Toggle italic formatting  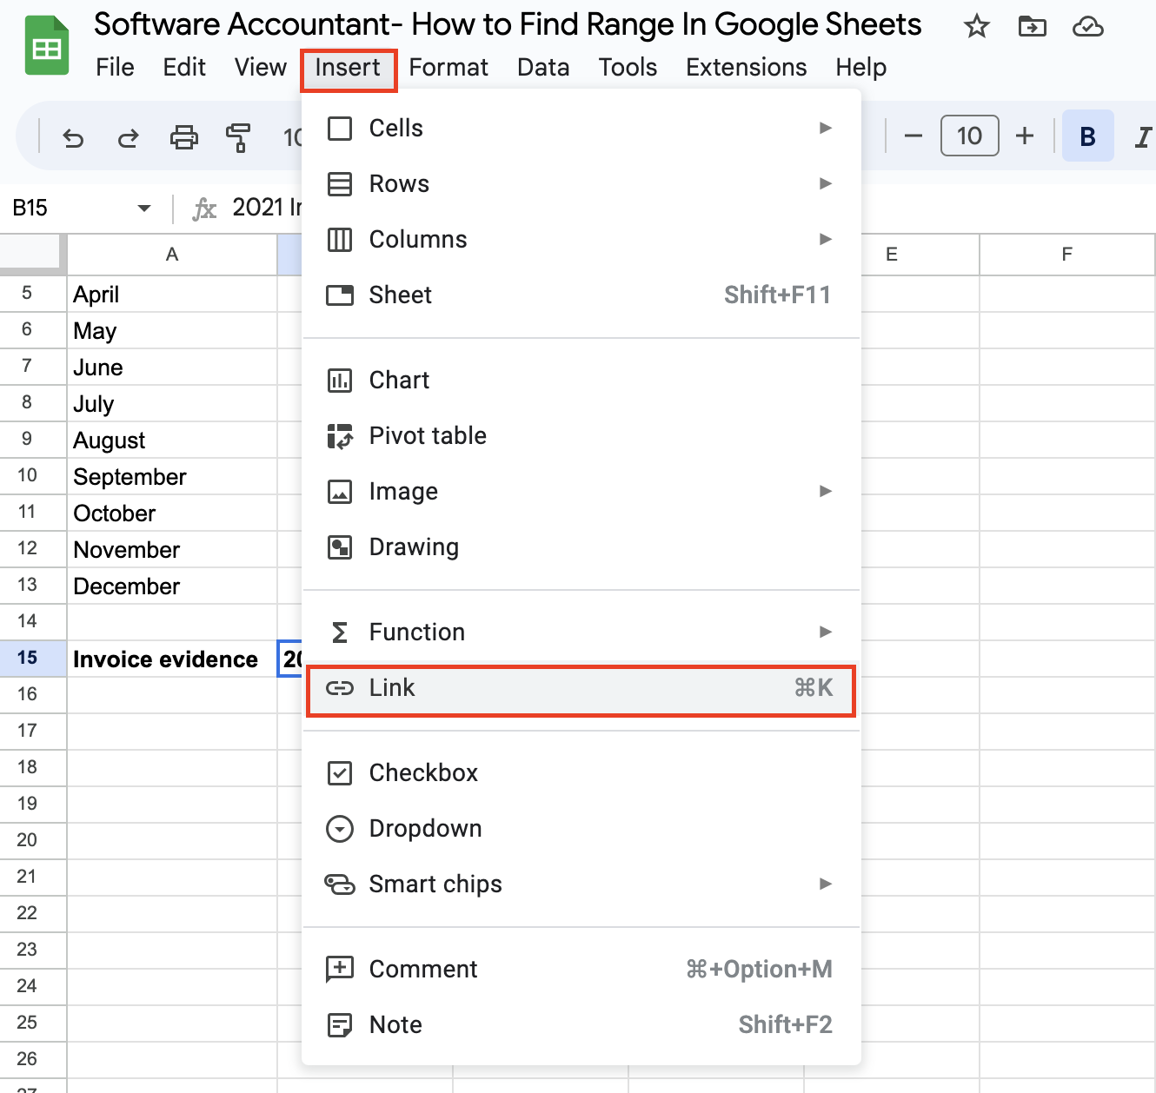[x=1143, y=136]
